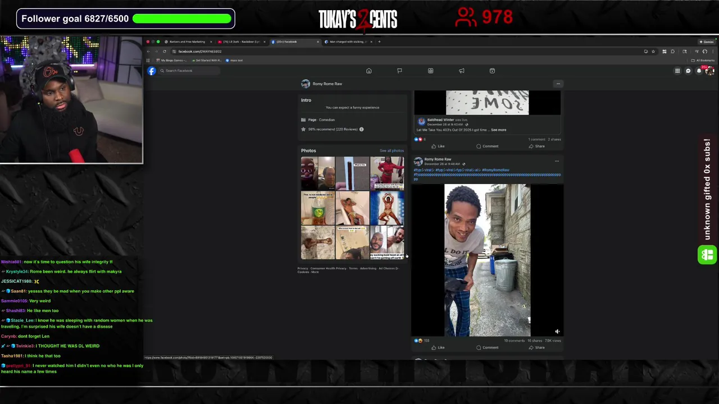This screenshot has width=719, height=404.
Task: Switch to the Lil Durk YouTube tab
Action: [x=242, y=42]
